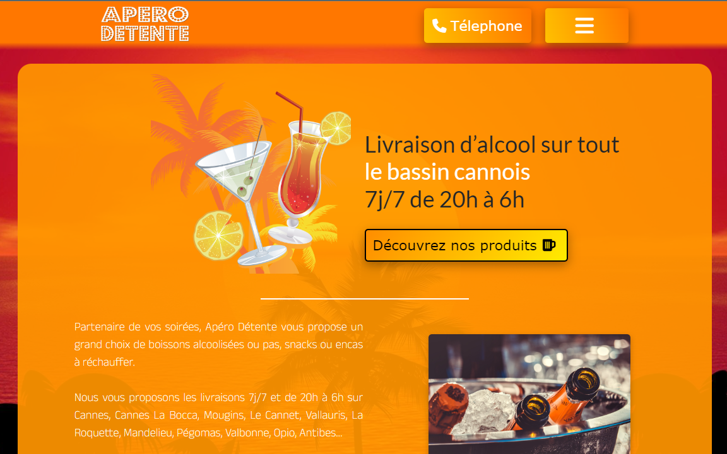Click the lemon slice beside the martini base
Viewport: 727px width, 454px height.
click(x=218, y=235)
